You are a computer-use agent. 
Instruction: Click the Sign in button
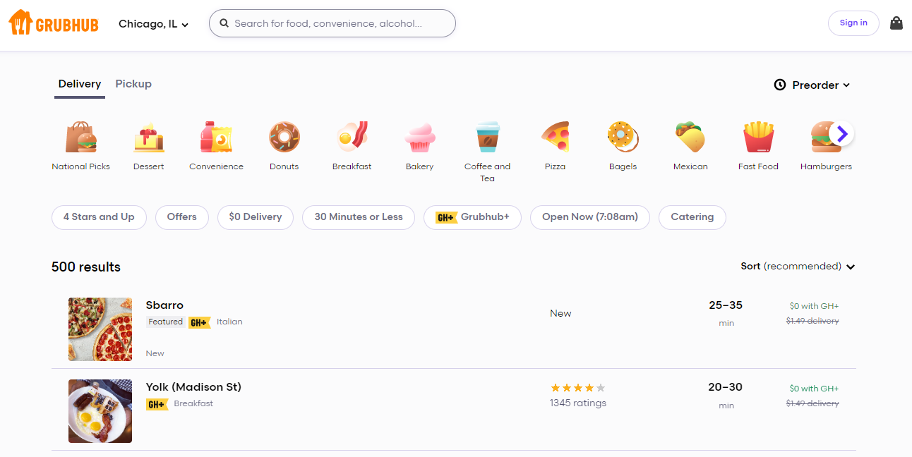pos(853,23)
